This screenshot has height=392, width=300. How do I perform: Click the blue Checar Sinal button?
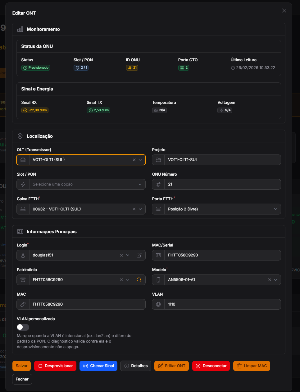click(x=98, y=366)
